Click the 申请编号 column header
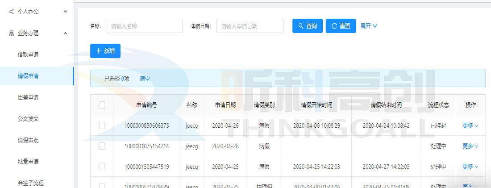 coord(146,105)
